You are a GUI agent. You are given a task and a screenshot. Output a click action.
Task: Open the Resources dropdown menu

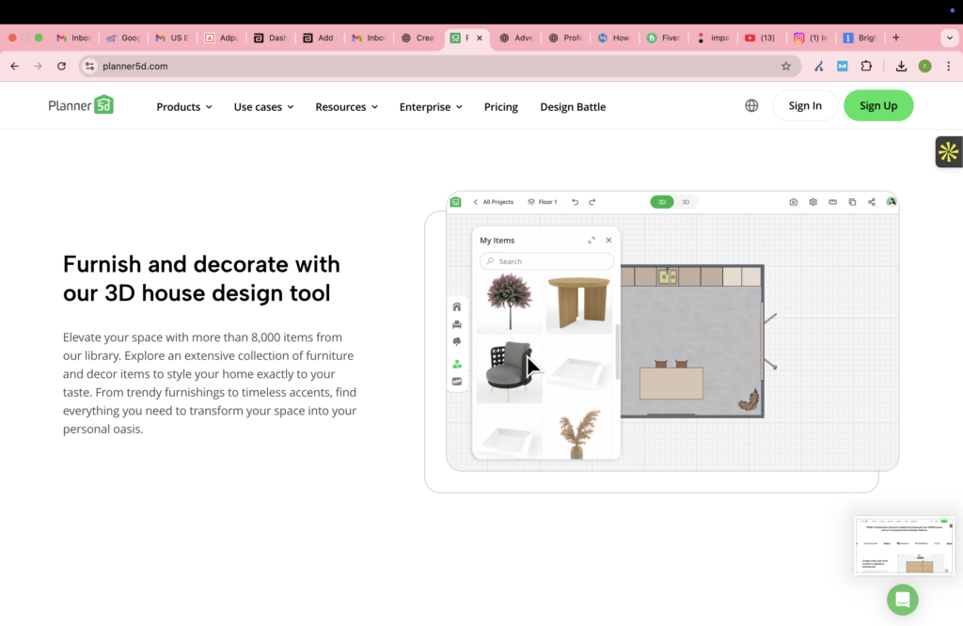click(x=346, y=107)
